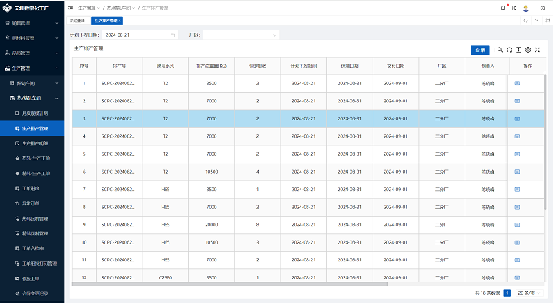Viewport: 553px width, 303px height.
Task: Open table column settings gear icon
Action: tap(528, 50)
